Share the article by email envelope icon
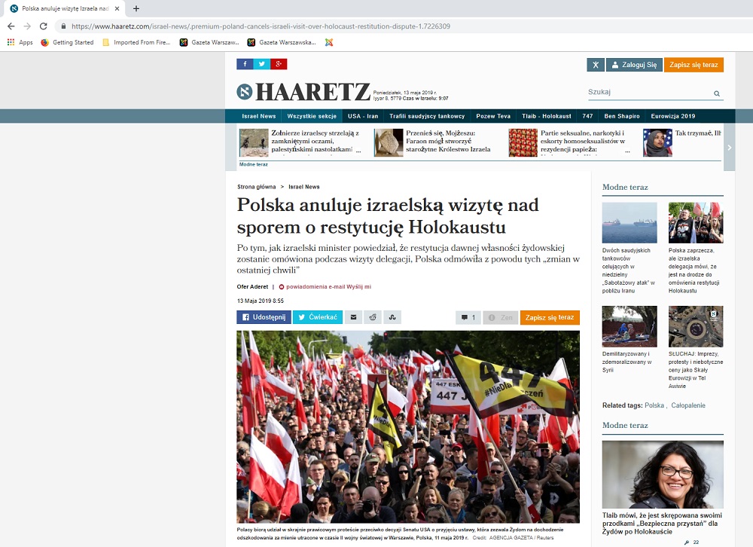 pyautogui.click(x=353, y=318)
